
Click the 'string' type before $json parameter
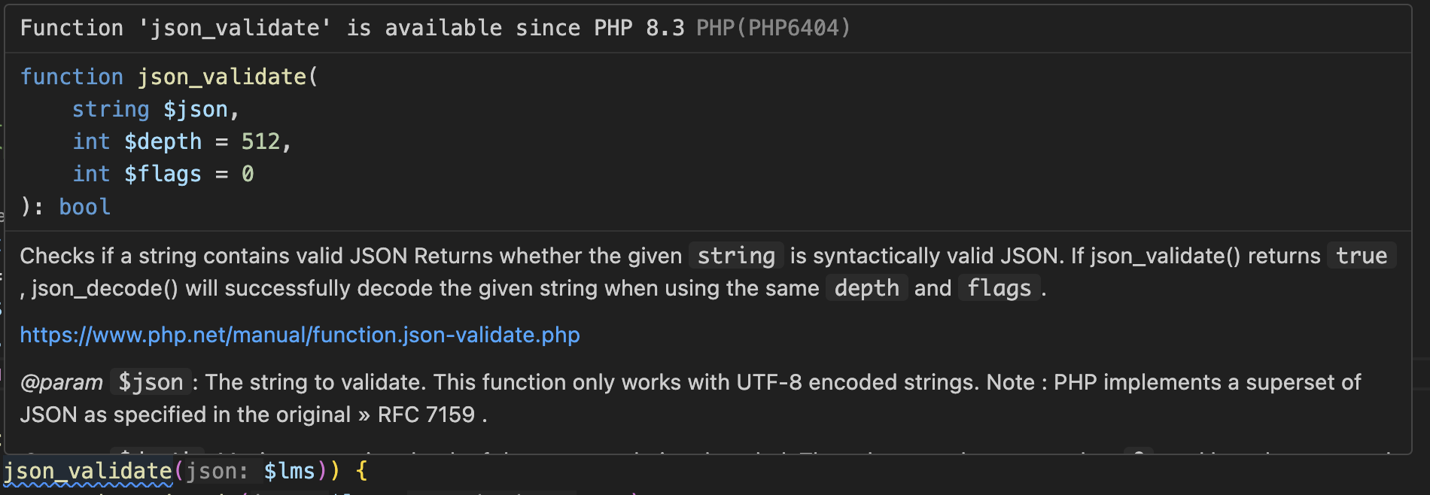tap(111, 110)
